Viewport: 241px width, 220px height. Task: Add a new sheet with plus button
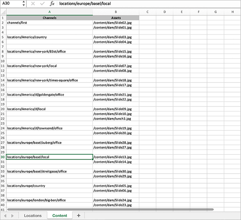(78, 216)
